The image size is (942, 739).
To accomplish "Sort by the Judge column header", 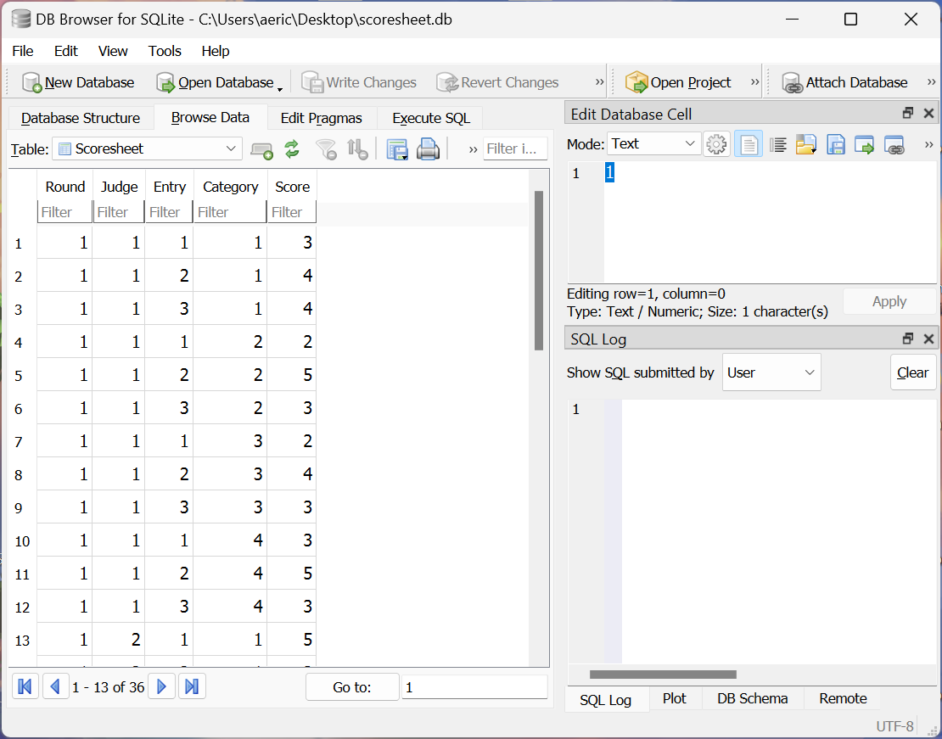I will [119, 187].
